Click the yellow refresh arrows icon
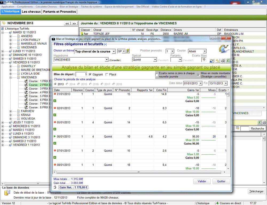The height and width of the screenshot is (205, 267). [217, 61]
